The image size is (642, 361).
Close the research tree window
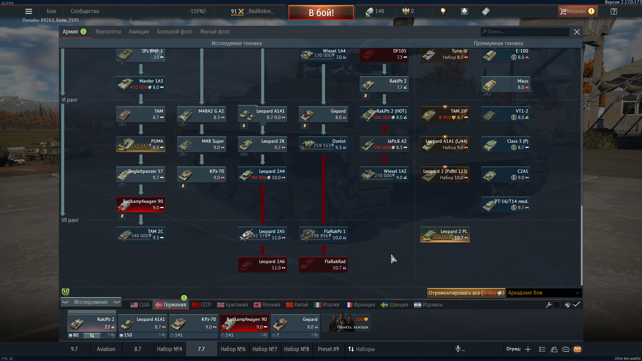click(577, 32)
